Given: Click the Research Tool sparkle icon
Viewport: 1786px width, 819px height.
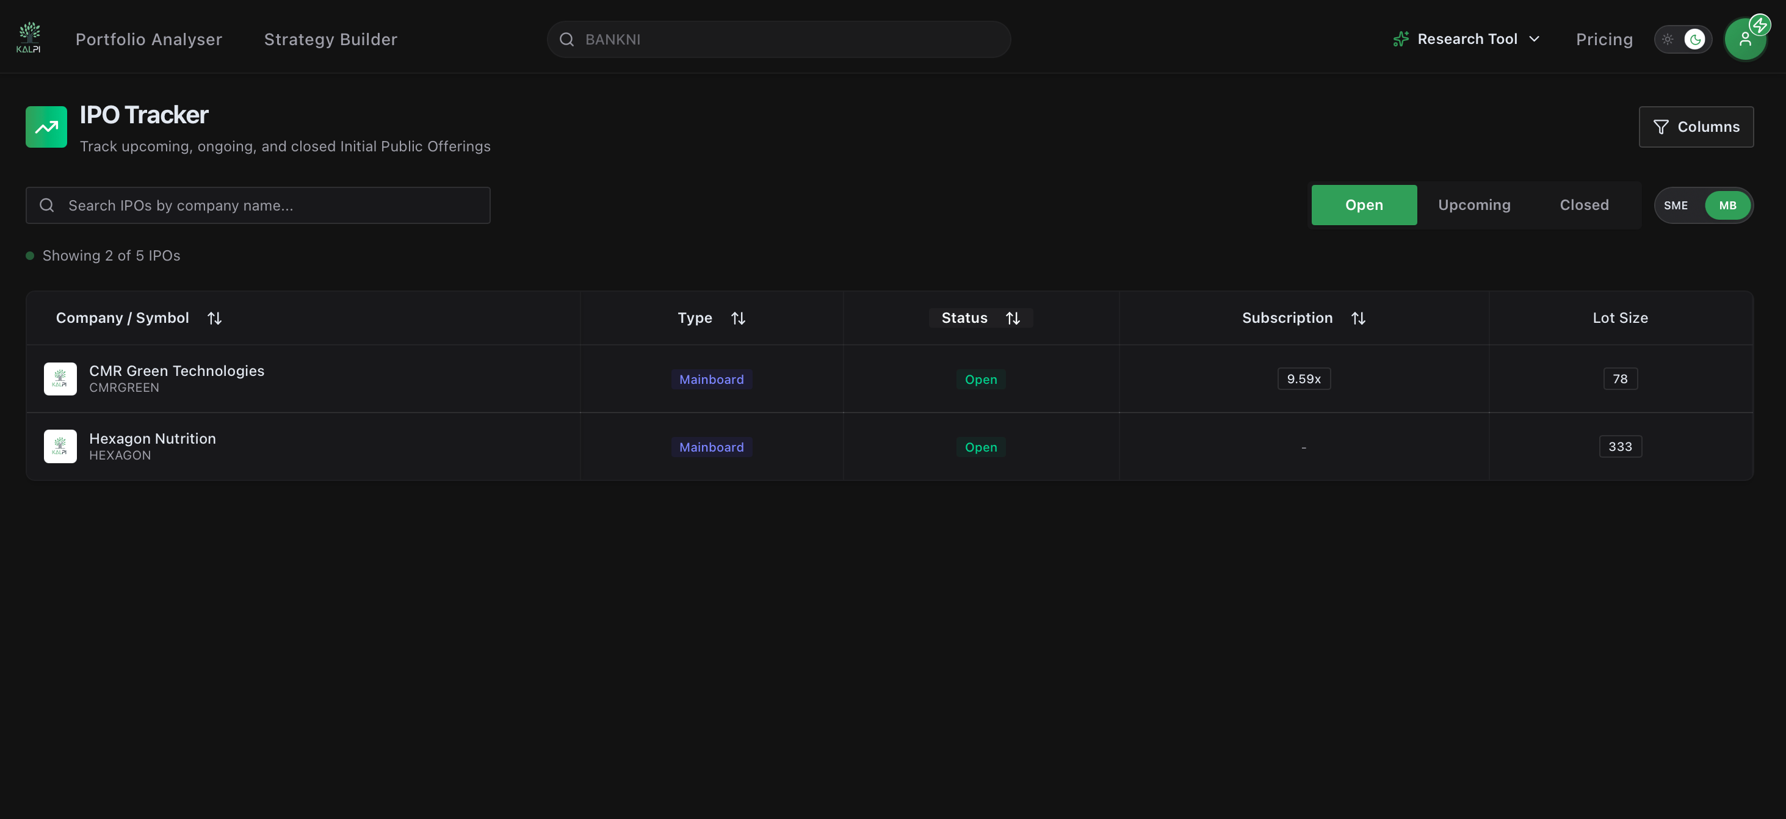Looking at the screenshot, I should pos(1400,40).
